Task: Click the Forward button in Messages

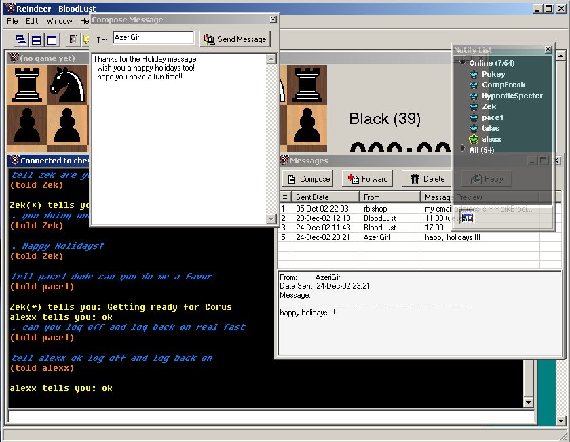Action: click(366, 179)
